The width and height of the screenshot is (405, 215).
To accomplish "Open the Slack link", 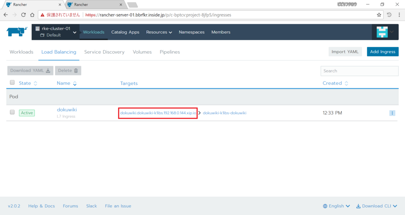I will (91, 206).
